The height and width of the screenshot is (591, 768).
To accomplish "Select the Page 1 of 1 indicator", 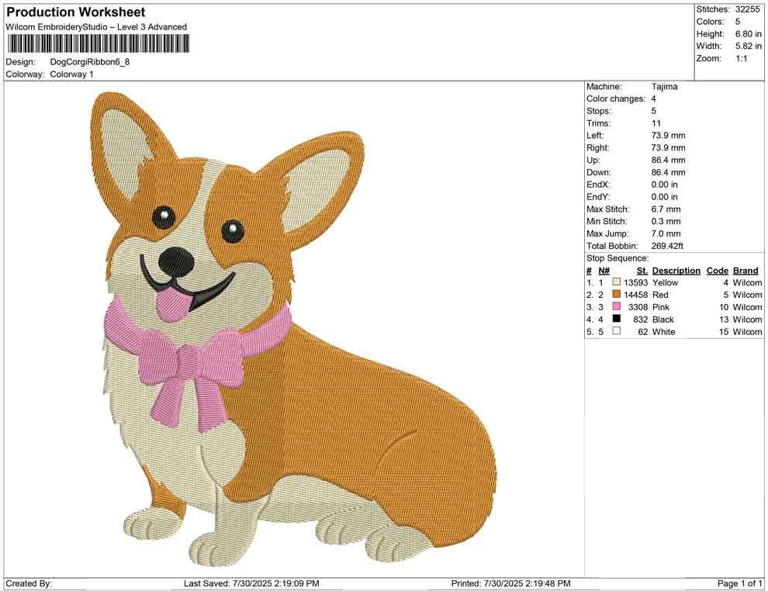I will 738,583.
